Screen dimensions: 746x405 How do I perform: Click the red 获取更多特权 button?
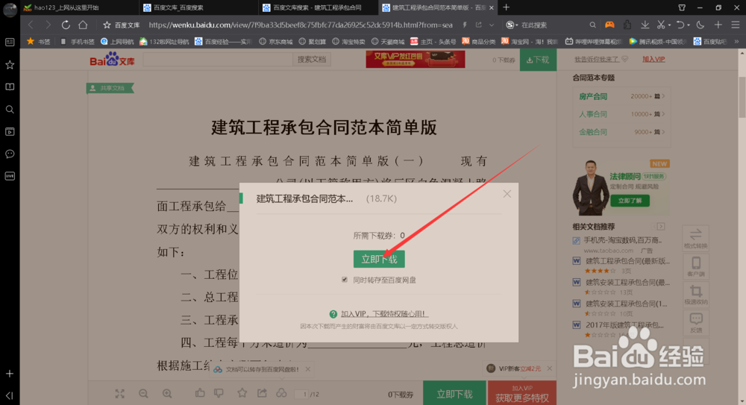(x=522, y=394)
